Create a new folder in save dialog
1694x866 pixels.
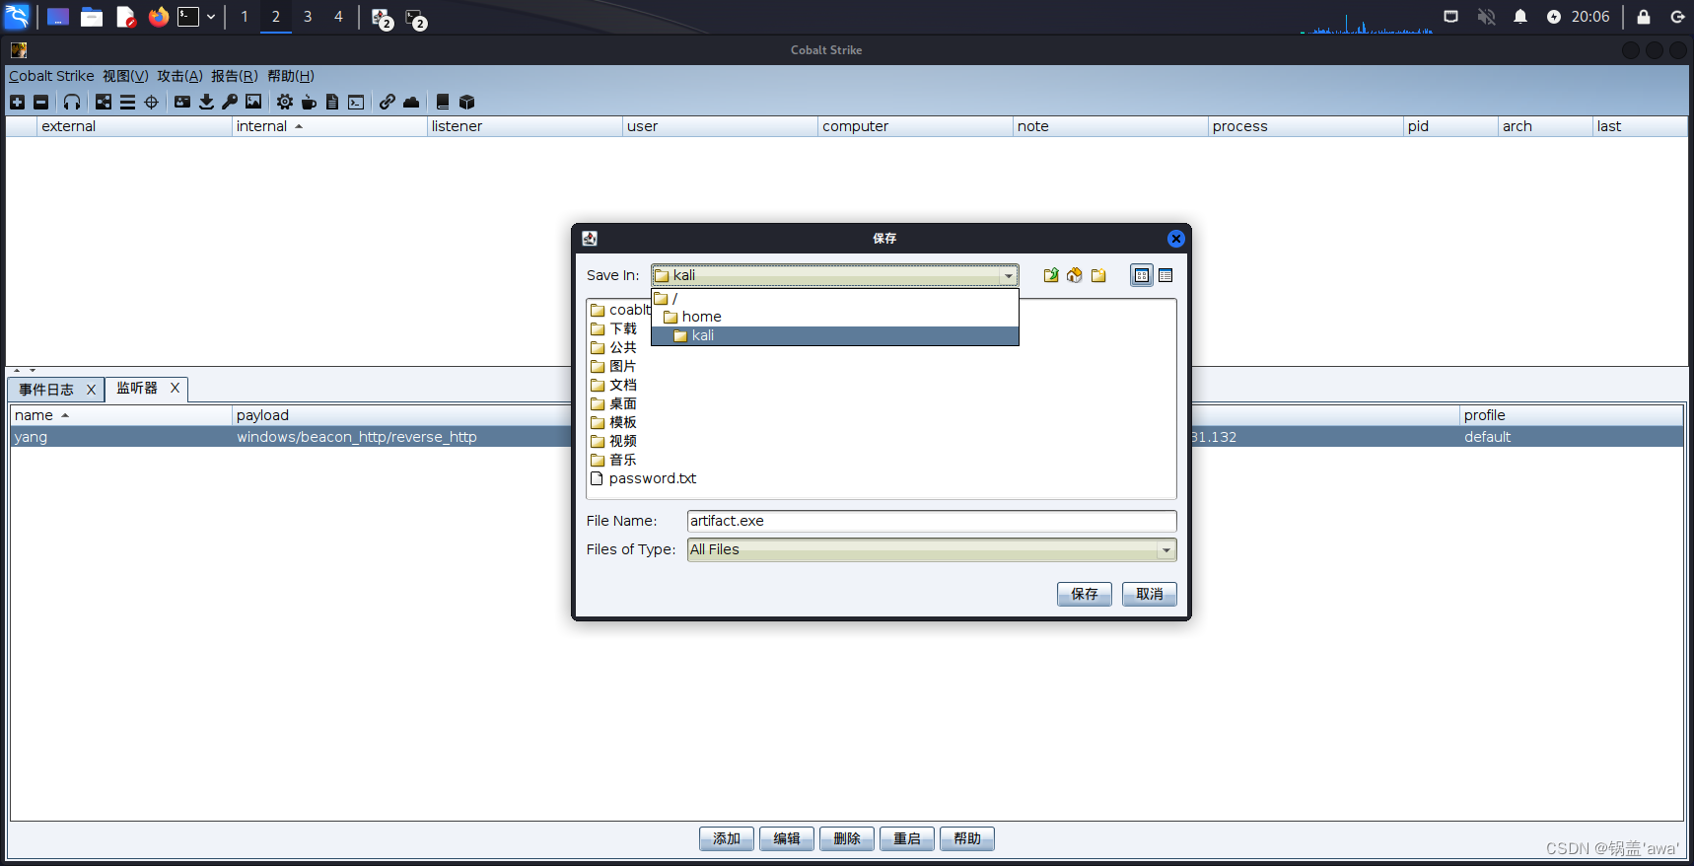click(x=1098, y=275)
